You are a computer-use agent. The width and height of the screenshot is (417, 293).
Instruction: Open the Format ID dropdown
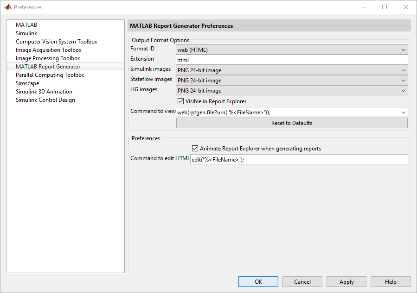point(403,50)
